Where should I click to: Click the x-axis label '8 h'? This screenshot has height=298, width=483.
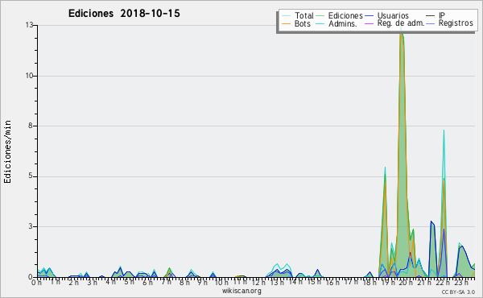coord(184,283)
